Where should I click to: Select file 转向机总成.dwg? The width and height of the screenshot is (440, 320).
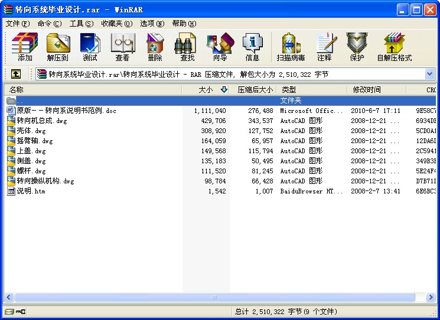point(42,121)
